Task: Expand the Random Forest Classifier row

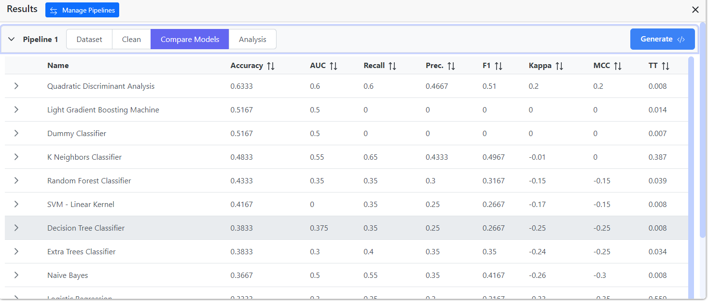Action: click(16, 180)
